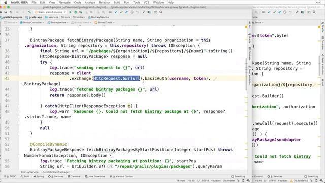Click Search Everywhere magnifier in front window
Image resolution: width=325 pixels, height=183 pixels.
click(x=161, y=12)
